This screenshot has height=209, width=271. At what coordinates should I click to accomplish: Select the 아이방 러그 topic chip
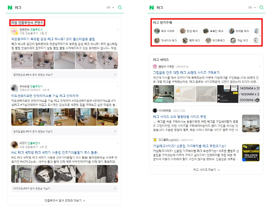[x=239, y=31]
